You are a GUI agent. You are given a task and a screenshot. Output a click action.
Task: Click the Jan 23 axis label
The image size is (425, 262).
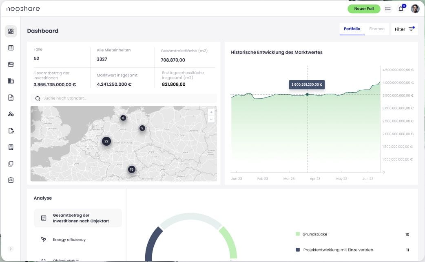pyautogui.click(x=236, y=179)
